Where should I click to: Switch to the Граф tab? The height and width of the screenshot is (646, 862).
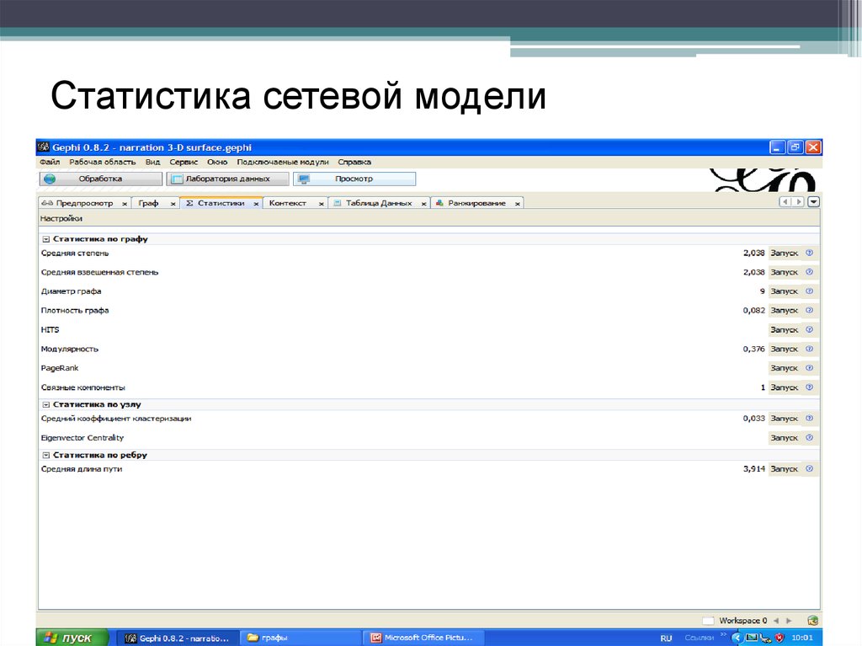pos(148,202)
